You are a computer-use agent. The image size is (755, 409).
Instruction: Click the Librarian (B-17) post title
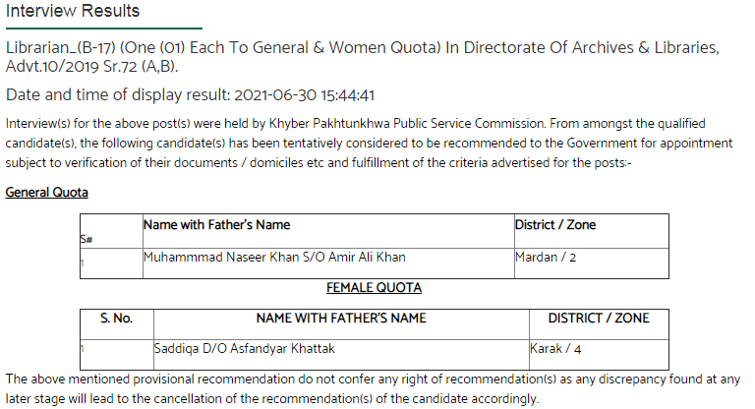(362, 56)
